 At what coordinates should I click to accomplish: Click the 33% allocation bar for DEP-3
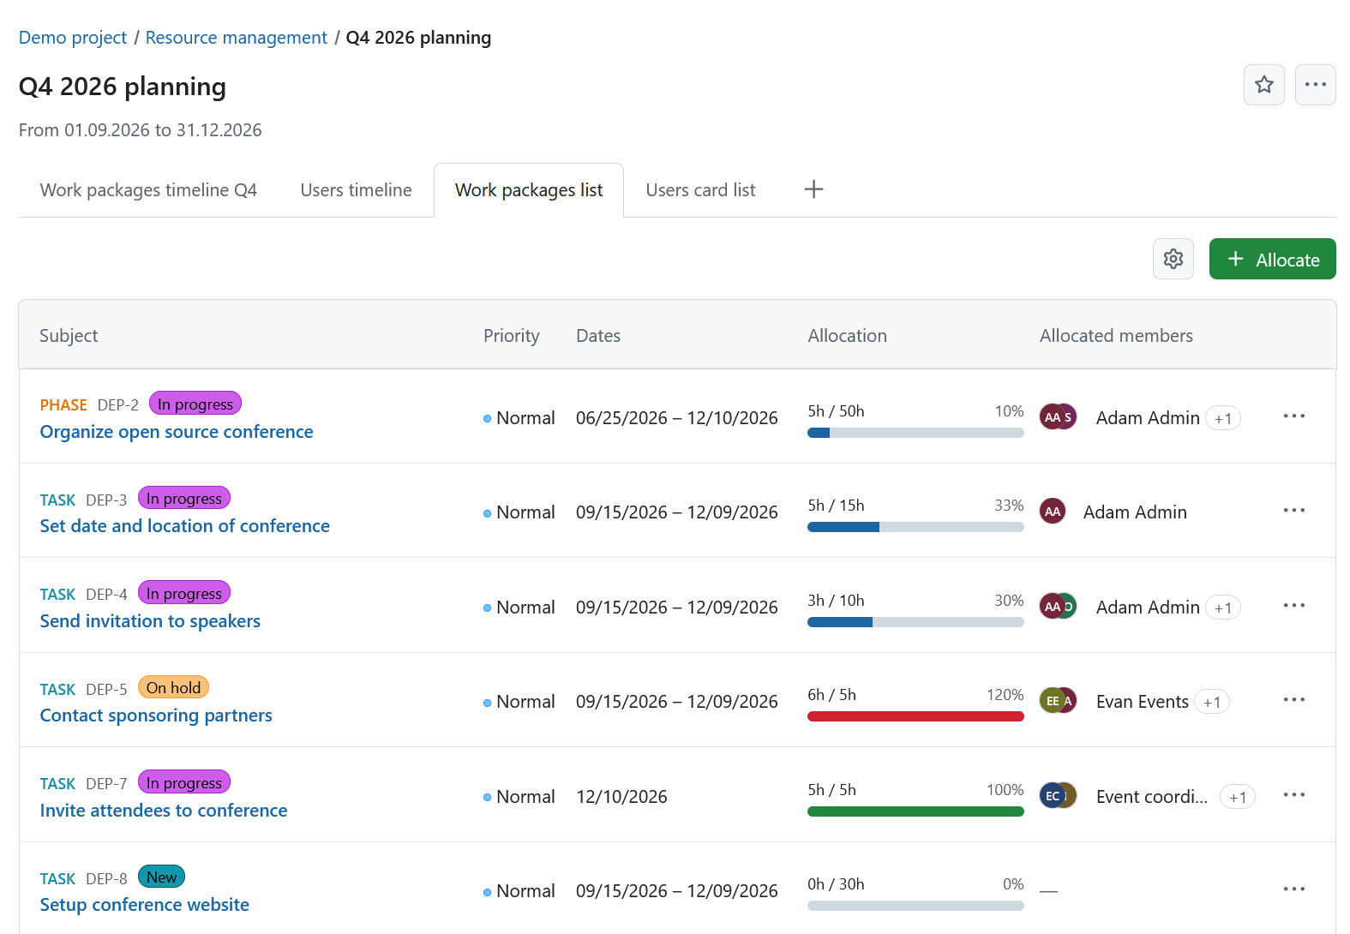click(x=915, y=527)
